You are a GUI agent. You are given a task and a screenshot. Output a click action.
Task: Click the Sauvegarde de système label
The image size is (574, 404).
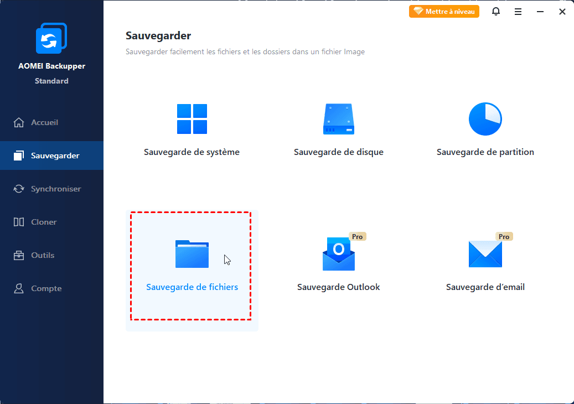(192, 152)
